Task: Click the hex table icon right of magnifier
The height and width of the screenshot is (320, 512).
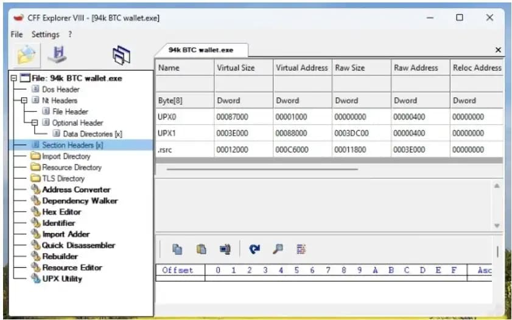Action: tap(301, 249)
